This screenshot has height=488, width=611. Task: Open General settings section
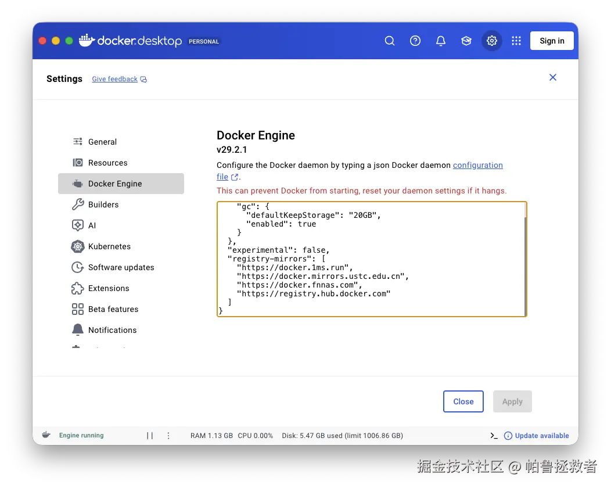click(121, 142)
